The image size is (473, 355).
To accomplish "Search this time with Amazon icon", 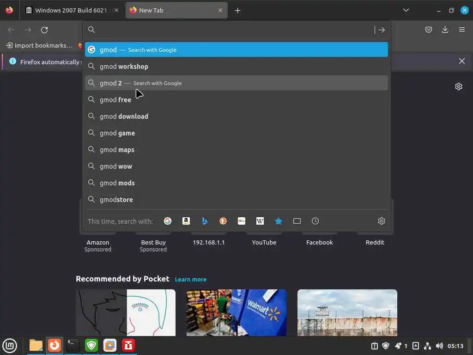I will 186,221.
